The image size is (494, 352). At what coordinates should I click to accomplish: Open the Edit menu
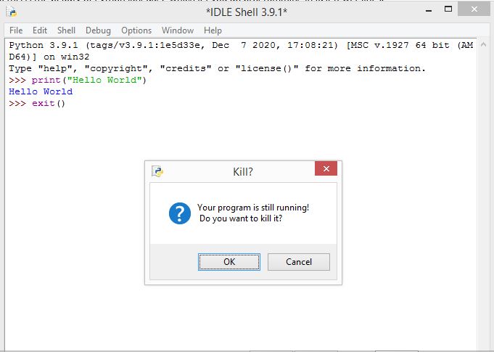40,30
